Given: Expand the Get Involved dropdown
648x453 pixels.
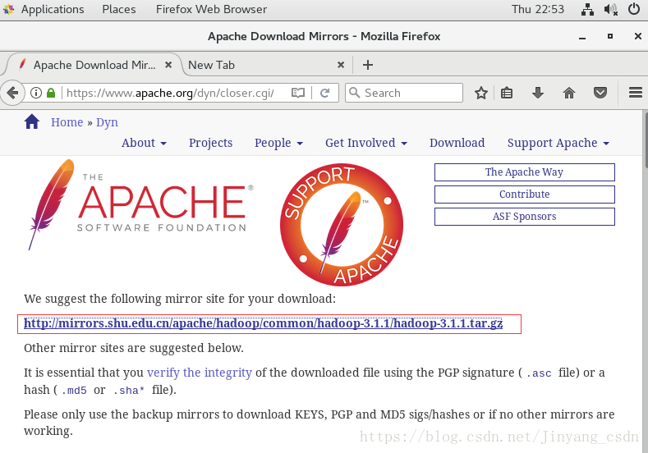Looking at the screenshot, I should tap(366, 143).
